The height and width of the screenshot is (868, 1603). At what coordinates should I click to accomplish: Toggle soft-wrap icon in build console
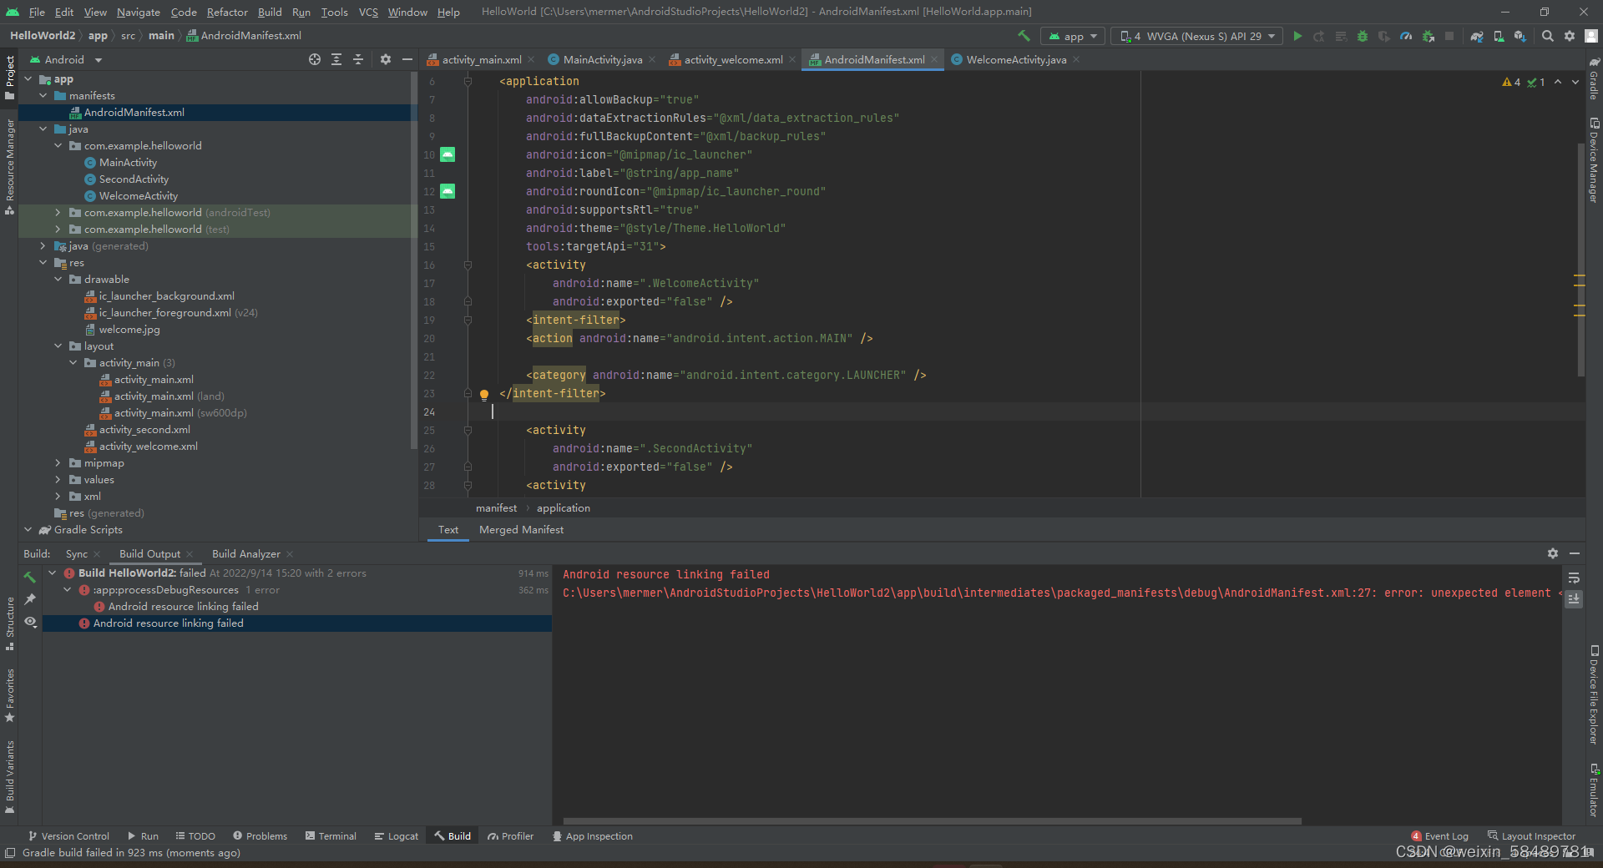click(x=1574, y=578)
